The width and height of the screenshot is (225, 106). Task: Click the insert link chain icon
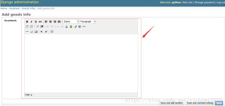[x=58, y=27]
